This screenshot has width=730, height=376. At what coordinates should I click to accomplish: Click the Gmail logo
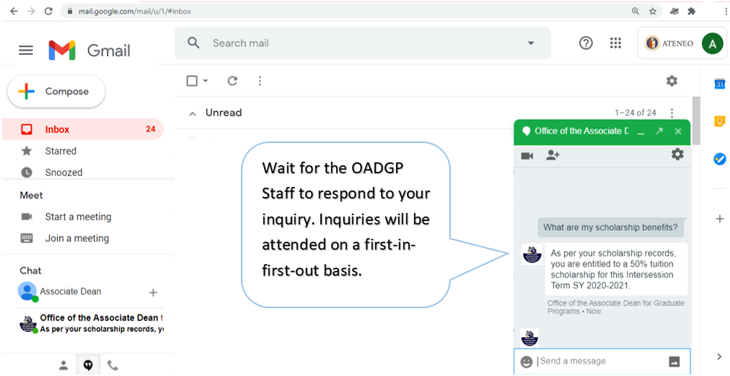tap(89, 51)
